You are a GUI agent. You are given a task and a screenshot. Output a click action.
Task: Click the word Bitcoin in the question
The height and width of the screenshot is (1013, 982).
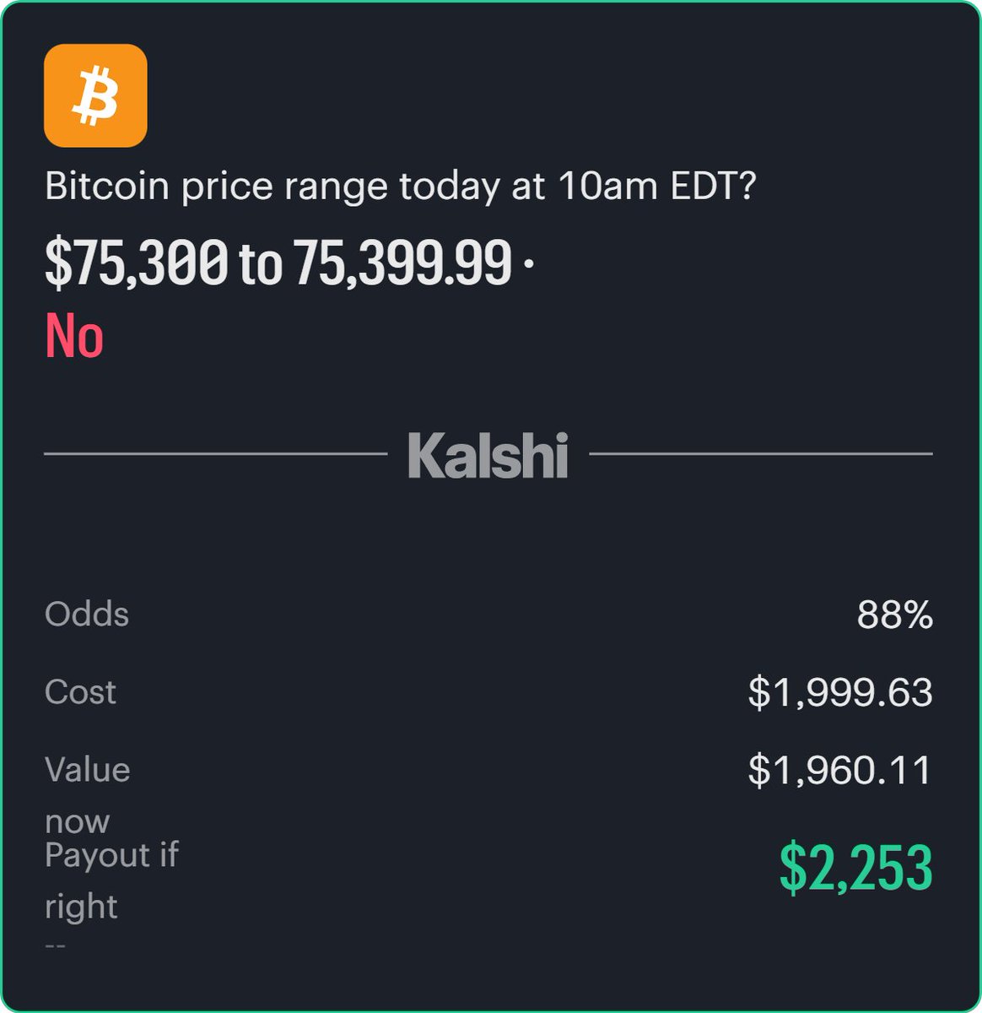click(107, 187)
